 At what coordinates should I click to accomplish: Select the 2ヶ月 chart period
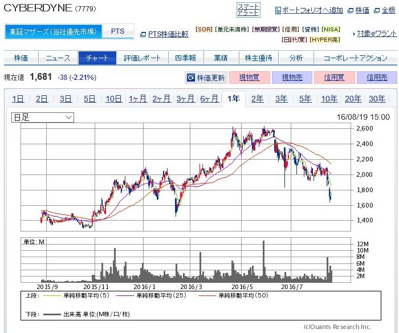coord(161,99)
